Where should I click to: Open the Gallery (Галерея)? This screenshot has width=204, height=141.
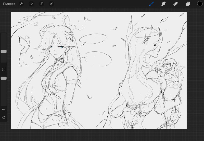click(9, 4)
